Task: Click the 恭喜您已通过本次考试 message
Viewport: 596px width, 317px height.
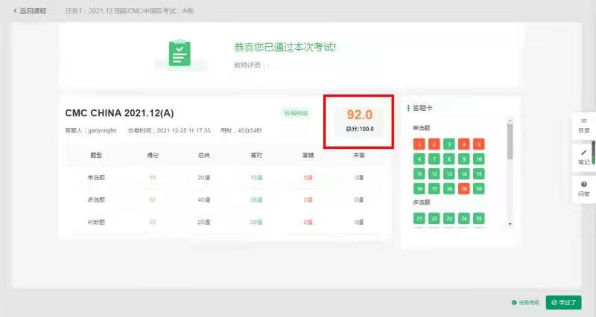Action: (x=285, y=47)
